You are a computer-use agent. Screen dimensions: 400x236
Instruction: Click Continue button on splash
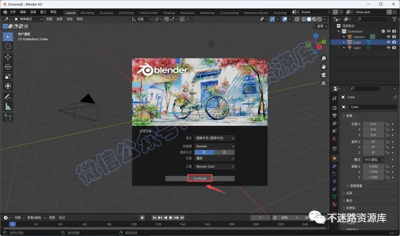coord(200,179)
